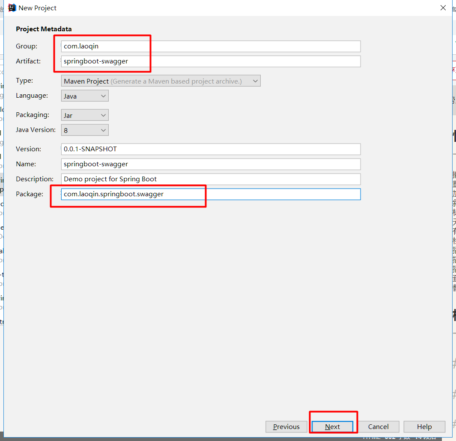Click the Next button

(332, 426)
